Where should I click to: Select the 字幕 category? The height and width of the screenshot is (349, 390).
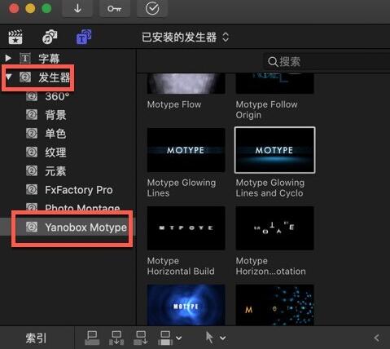(x=49, y=59)
